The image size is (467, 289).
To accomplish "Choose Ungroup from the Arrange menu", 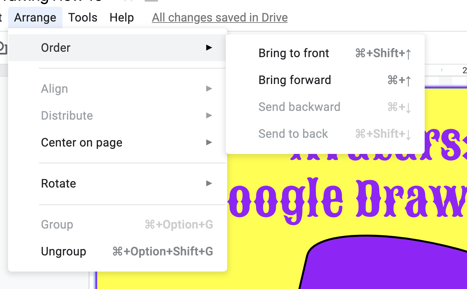I will pyautogui.click(x=118, y=251).
